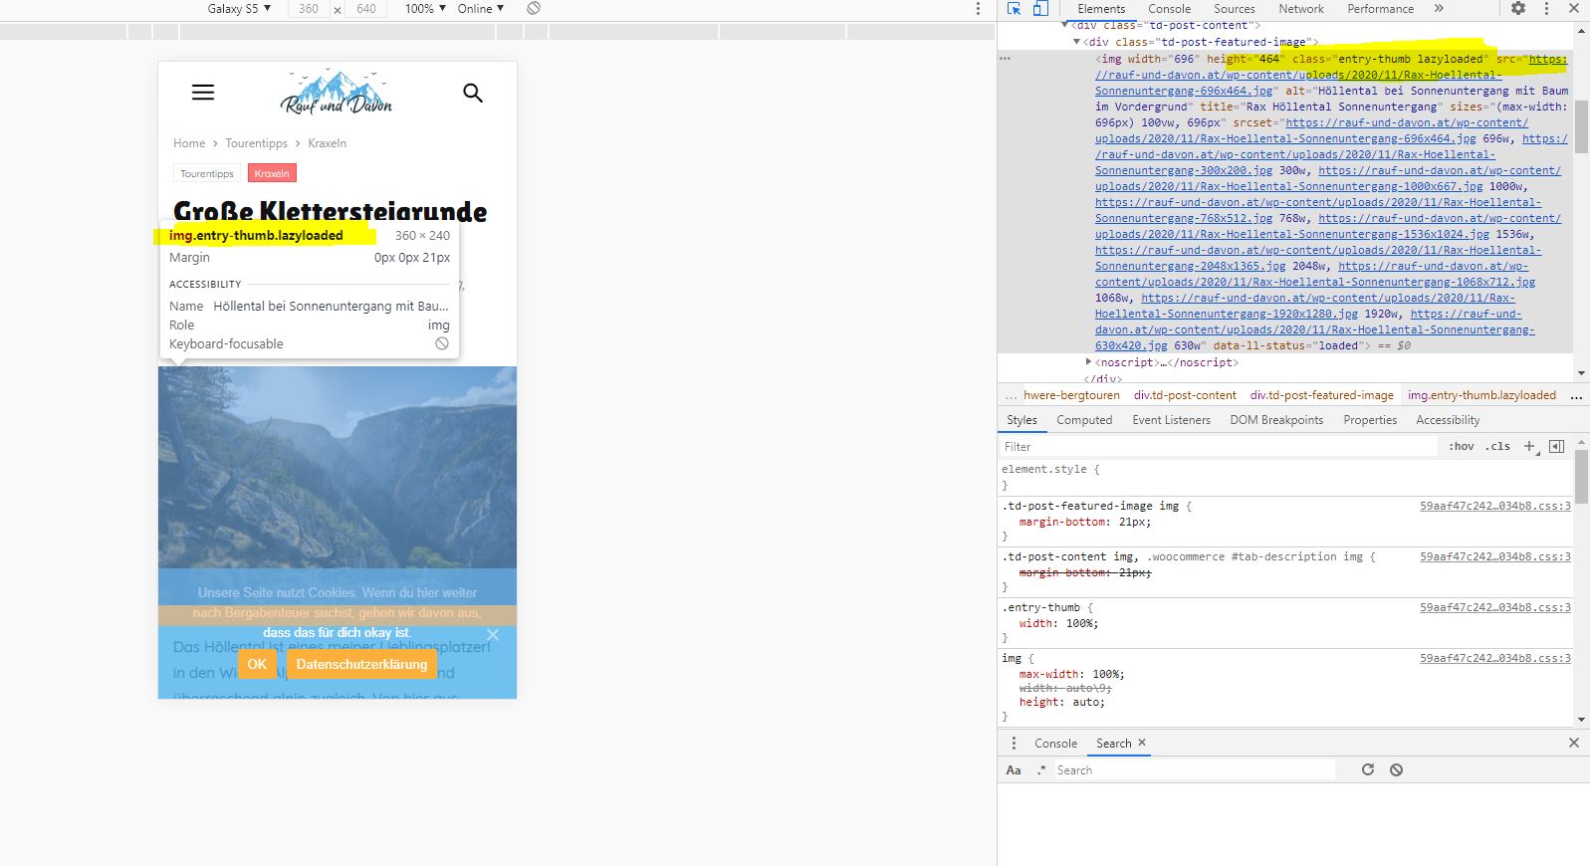Close the bottom drawer panel
The width and height of the screenshot is (1590, 866).
1574,743
